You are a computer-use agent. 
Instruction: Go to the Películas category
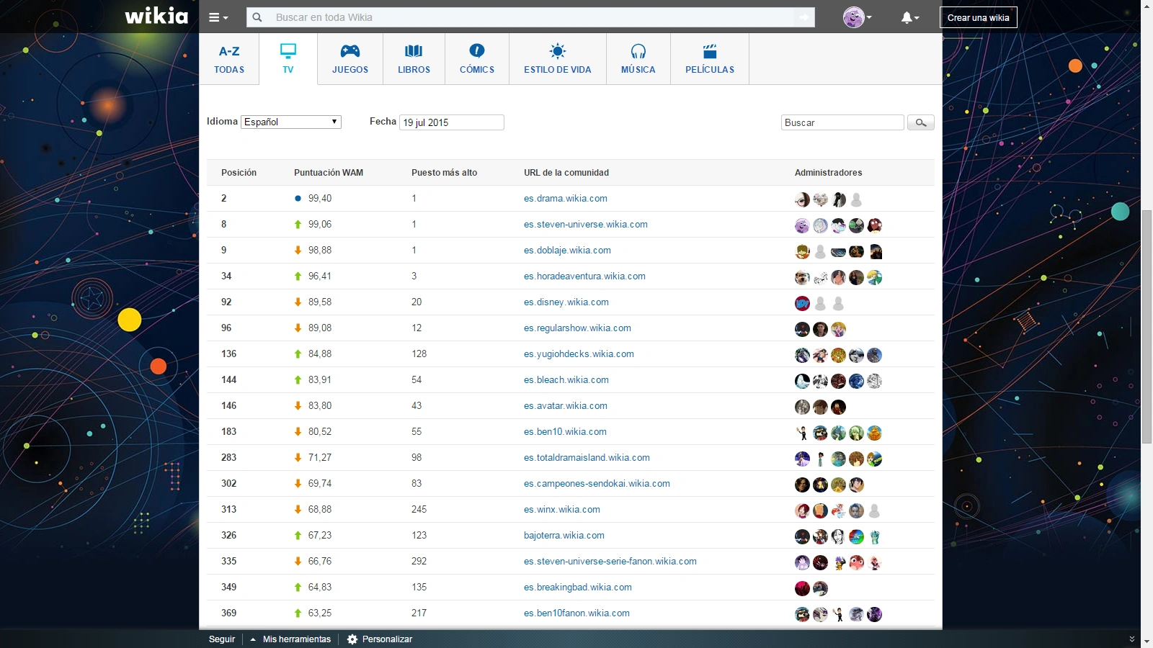click(710, 59)
